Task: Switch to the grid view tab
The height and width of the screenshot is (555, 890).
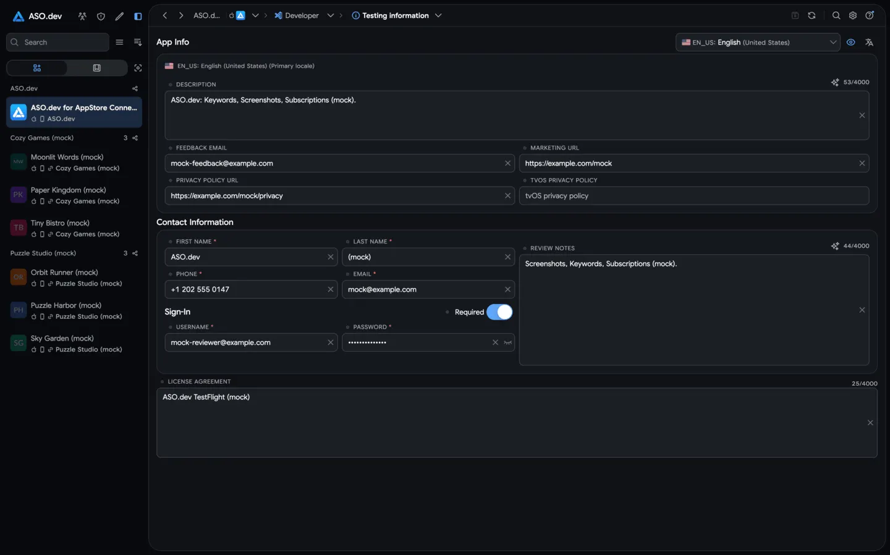Action: tap(36, 68)
